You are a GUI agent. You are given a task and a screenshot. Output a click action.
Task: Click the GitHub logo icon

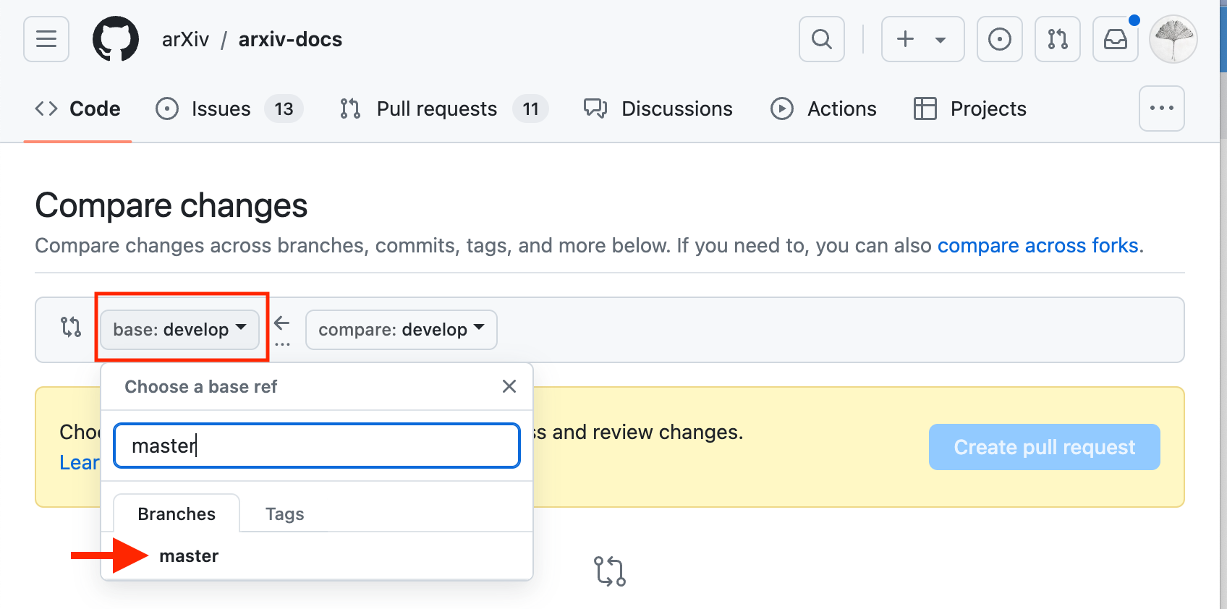116,39
